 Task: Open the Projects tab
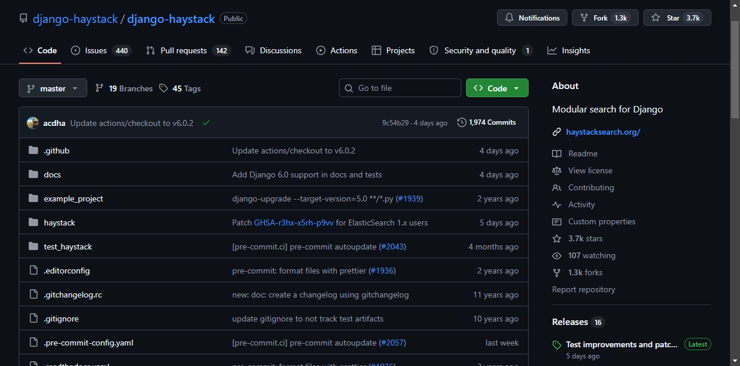coord(393,50)
